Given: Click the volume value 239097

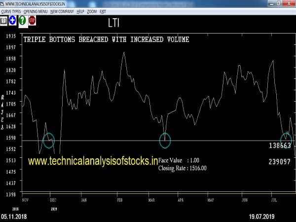Looking at the screenshot, I should click(279, 161).
